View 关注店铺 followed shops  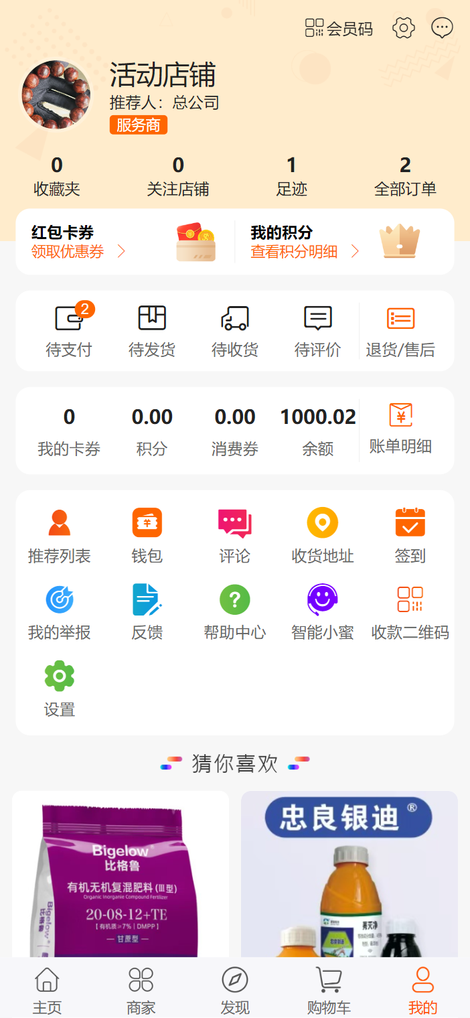pyautogui.click(x=178, y=176)
